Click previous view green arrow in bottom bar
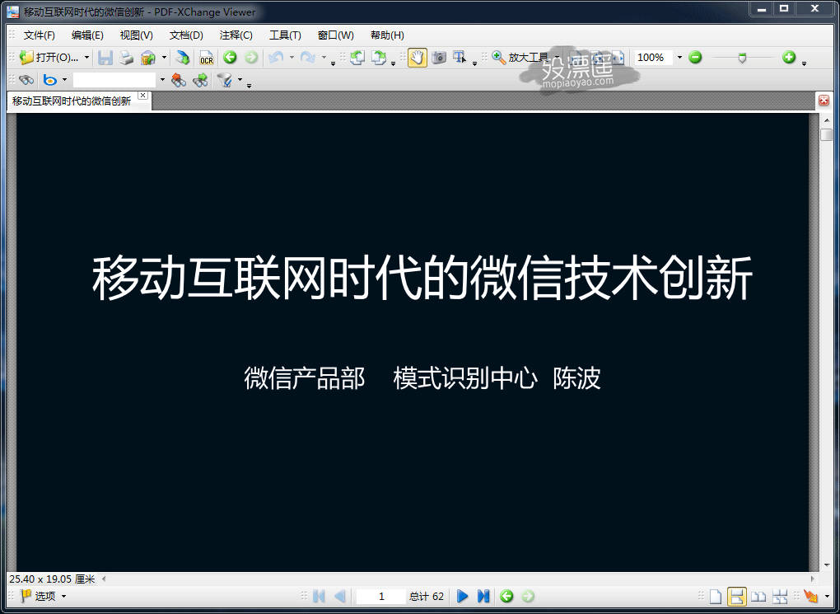Viewport: 840px width, 614px height. pyautogui.click(x=506, y=597)
